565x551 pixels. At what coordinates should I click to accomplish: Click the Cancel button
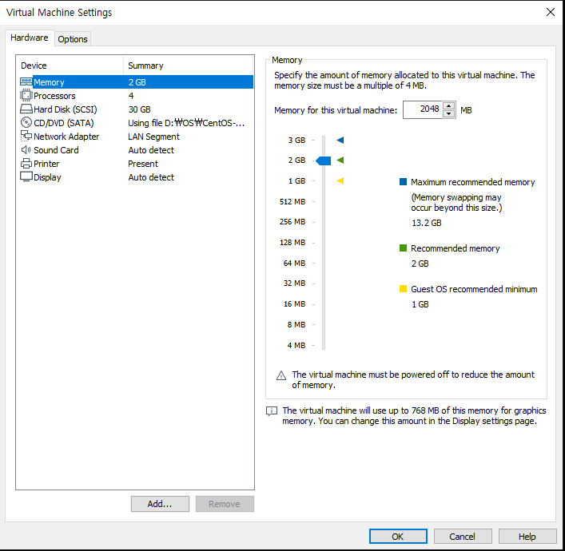click(463, 537)
